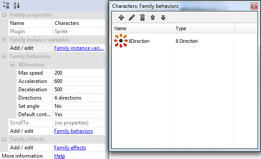Edit the Max speed value 200

tap(79, 73)
